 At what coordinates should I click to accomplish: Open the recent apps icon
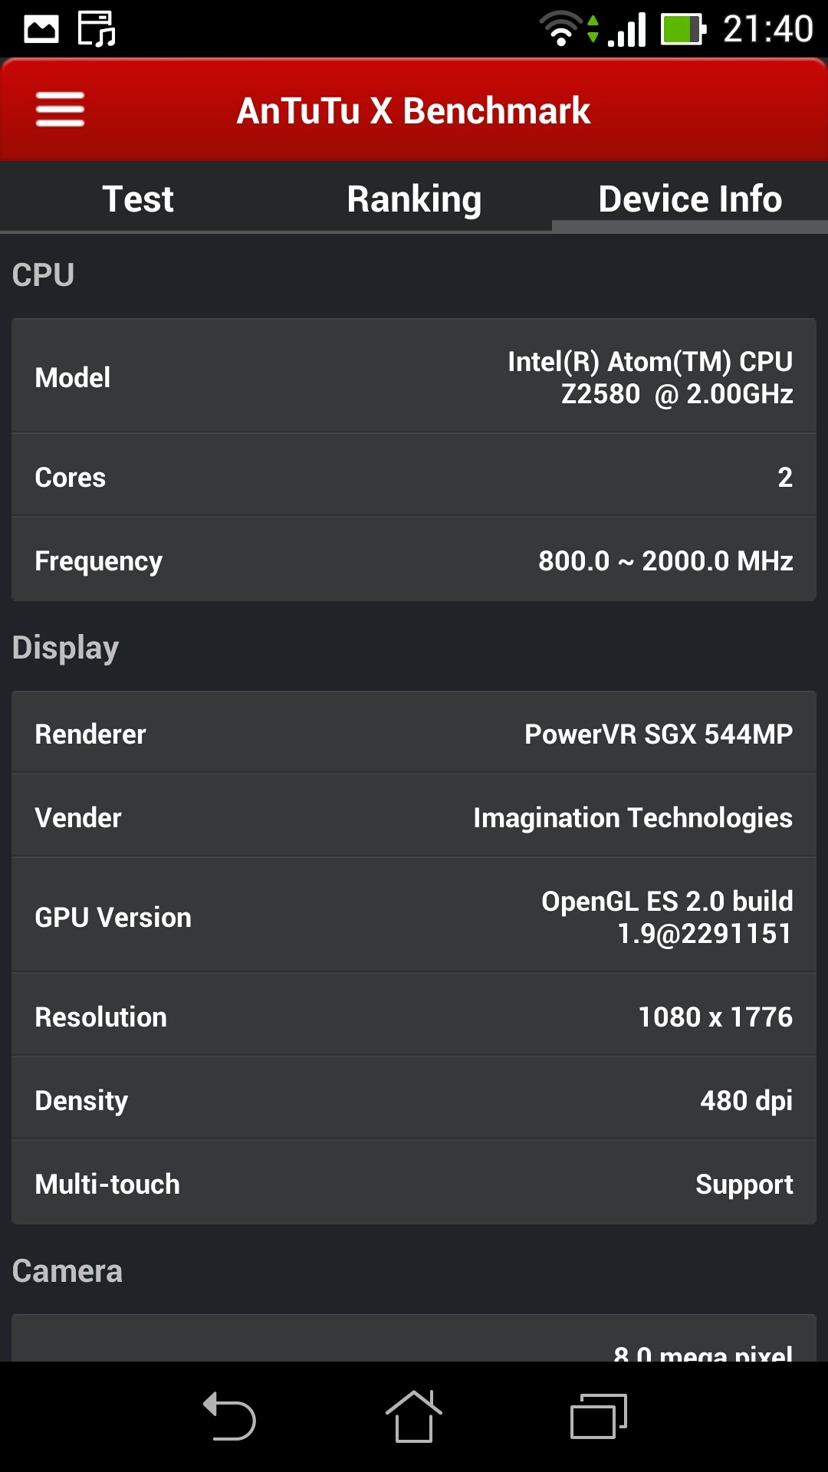[599, 1416]
